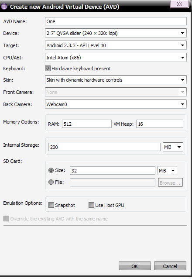Open Internal Storage MiB unit dropdown
This screenshot has height=279, width=192.
coord(173,147)
